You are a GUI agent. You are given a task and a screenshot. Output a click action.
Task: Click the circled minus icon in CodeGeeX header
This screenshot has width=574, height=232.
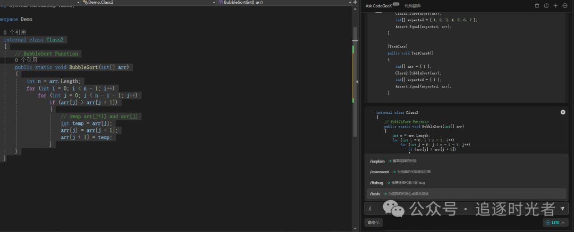point(564,6)
